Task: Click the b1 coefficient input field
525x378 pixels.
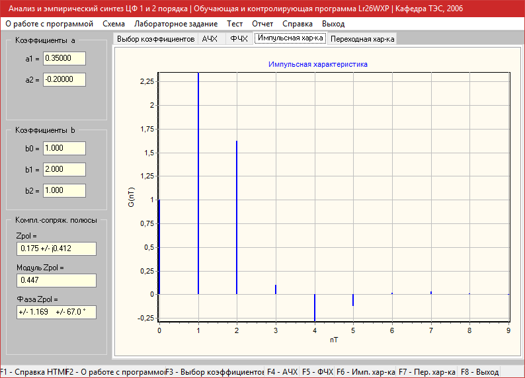Action: 64,169
